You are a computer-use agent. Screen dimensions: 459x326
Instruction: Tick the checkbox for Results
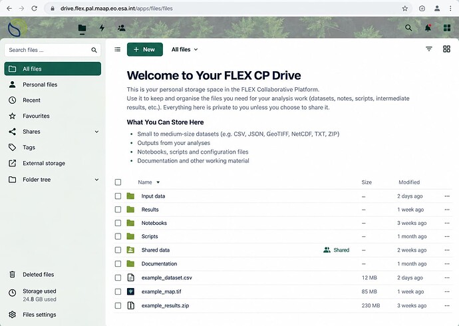tap(118, 210)
